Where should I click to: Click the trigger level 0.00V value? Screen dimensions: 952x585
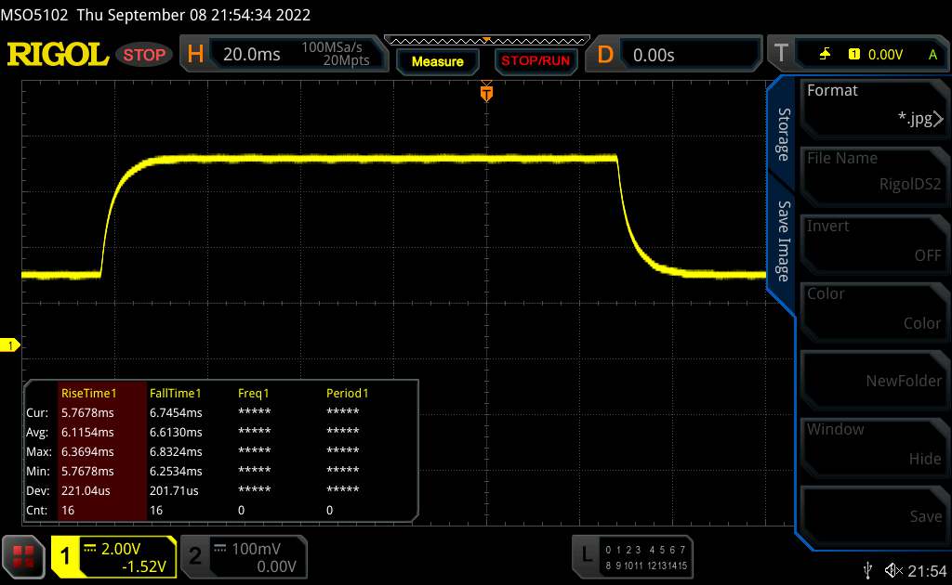click(885, 55)
